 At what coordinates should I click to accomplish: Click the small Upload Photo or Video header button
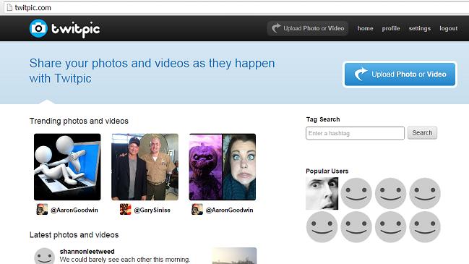coord(308,28)
